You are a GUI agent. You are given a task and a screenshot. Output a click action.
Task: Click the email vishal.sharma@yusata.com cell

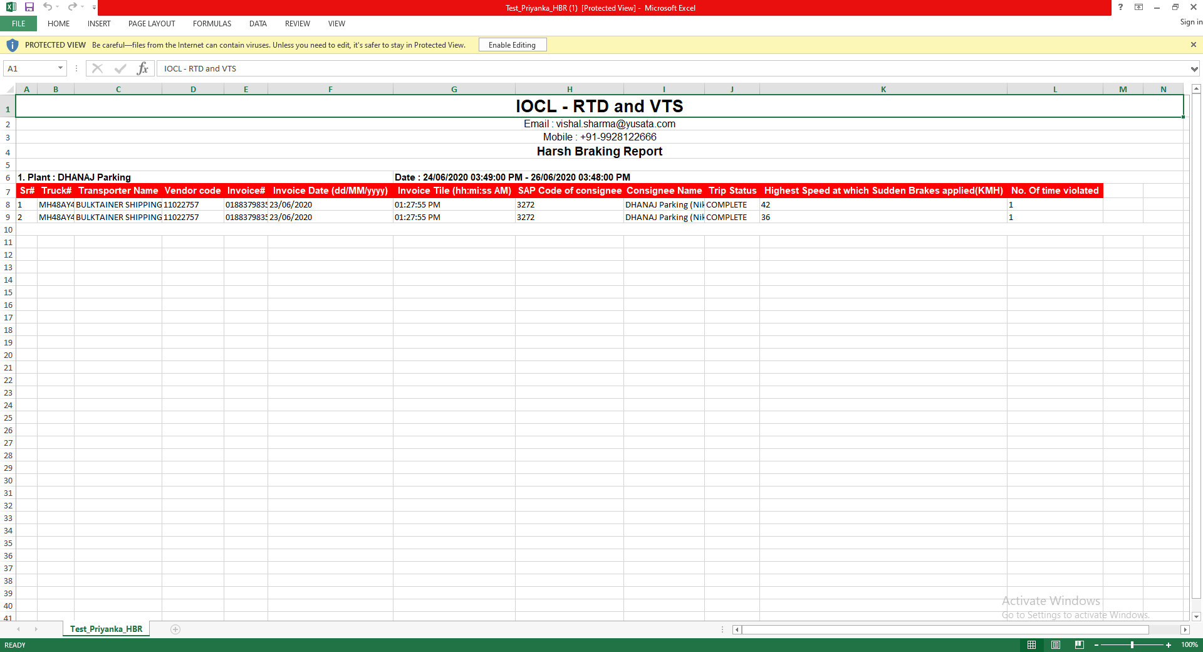pyautogui.click(x=600, y=124)
